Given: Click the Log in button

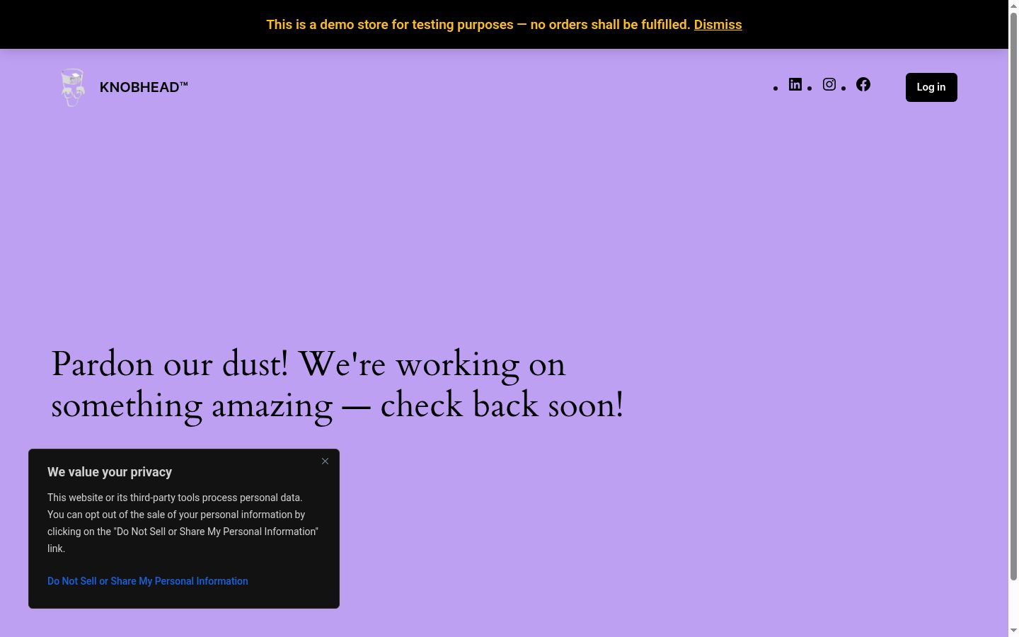Looking at the screenshot, I should click(x=931, y=87).
